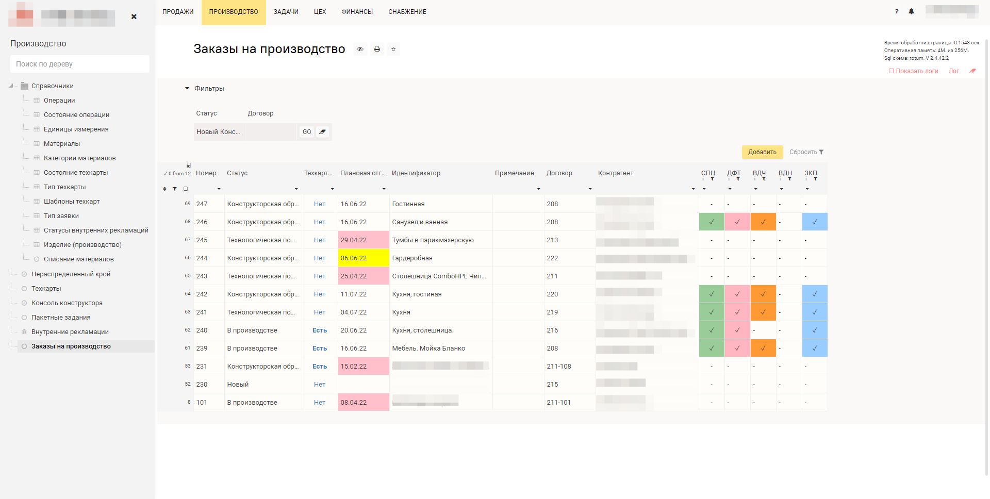Close the sidebar tree with X icon
Viewport: 990px width, 499px height.
134,16
